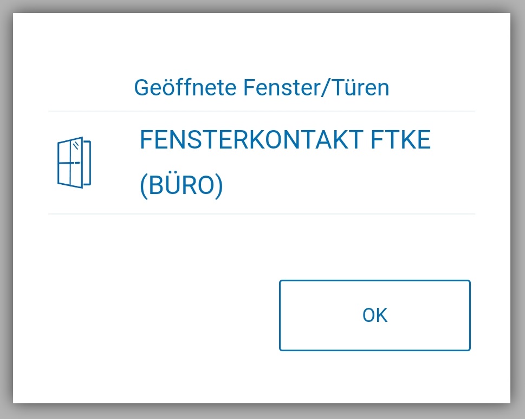Click the icon left of FENSTERKONTAKT FTKE

[74, 162]
